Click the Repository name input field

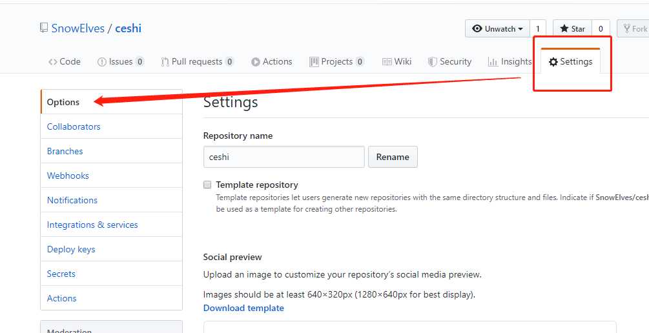click(x=284, y=157)
